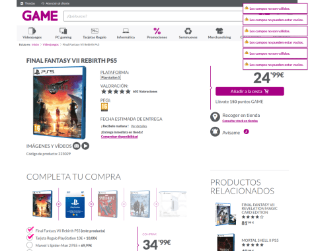Open Mortal Shell II PS5 related product
Screen dimensions: 314x251
pyautogui.click(x=260, y=240)
